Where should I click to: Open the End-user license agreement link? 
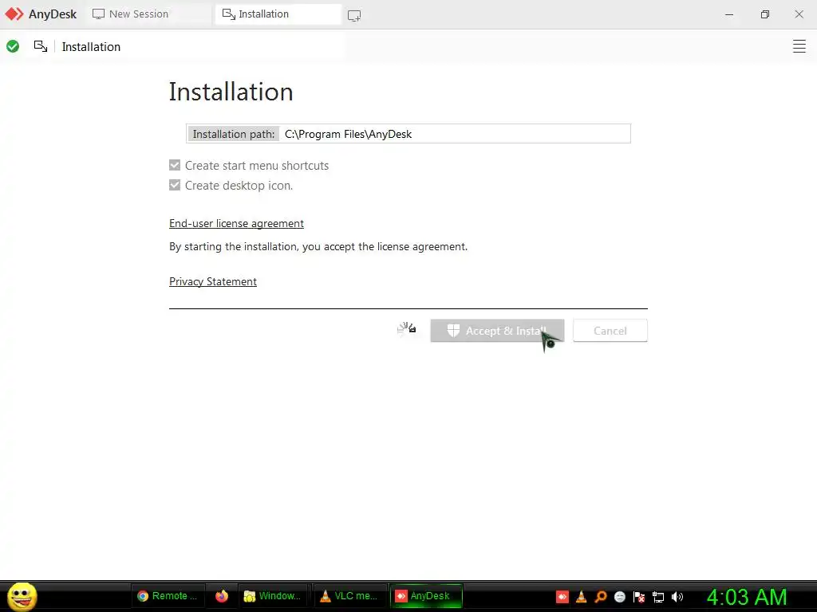click(236, 223)
